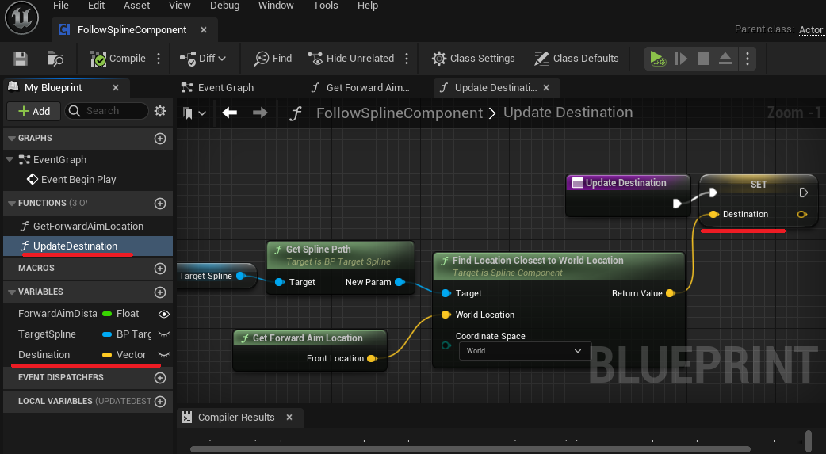Image resolution: width=826 pixels, height=454 pixels.
Task: Navigate forward with right arrow
Action: (260, 113)
